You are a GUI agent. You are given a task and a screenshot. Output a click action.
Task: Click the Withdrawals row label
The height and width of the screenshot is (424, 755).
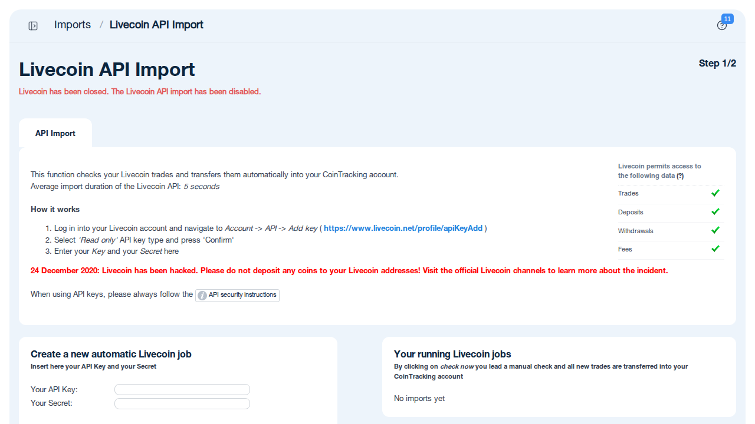click(635, 231)
